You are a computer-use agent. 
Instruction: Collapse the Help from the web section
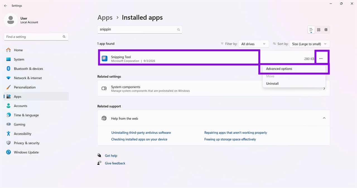tap(324, 118)
